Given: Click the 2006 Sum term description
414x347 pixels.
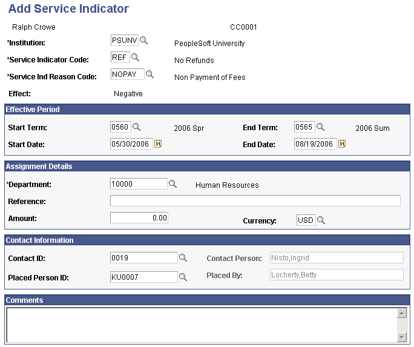Looking at the screenshot, I should (x=372, y=128).
